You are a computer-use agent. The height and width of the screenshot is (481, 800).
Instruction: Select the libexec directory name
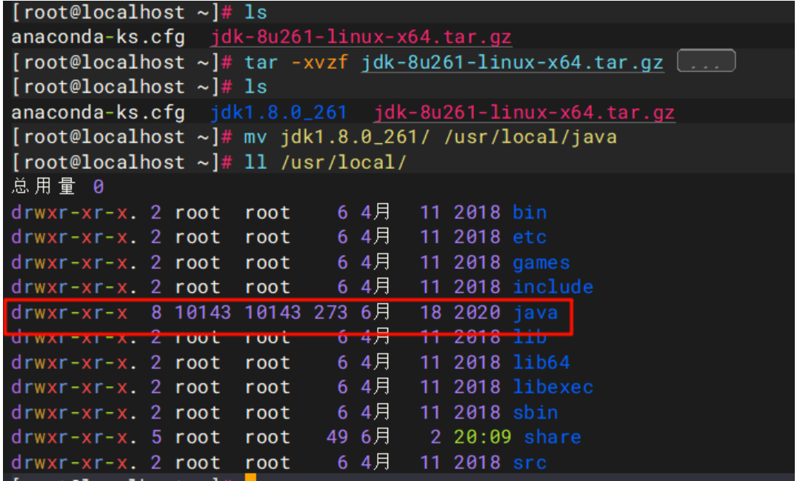553,387
